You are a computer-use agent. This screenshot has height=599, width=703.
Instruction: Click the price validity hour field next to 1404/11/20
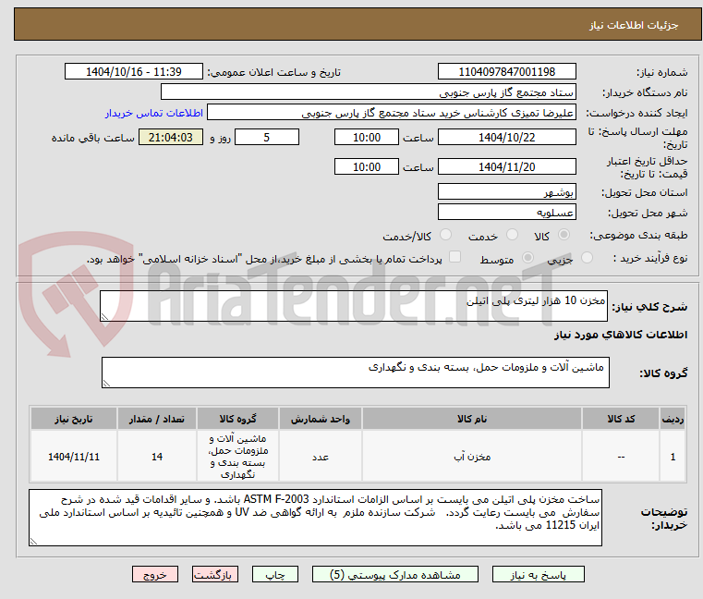[367, 166]
